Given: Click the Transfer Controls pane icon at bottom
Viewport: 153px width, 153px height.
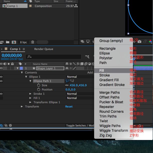Looking at the screenshot, I should 6,125.
